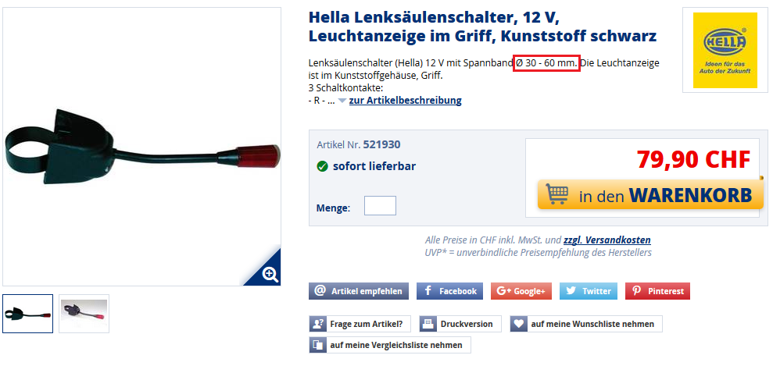This screenshot has width=773, height=373.
Task: Click the magnifier zoom icon on product image
Action: click(270, 274)
